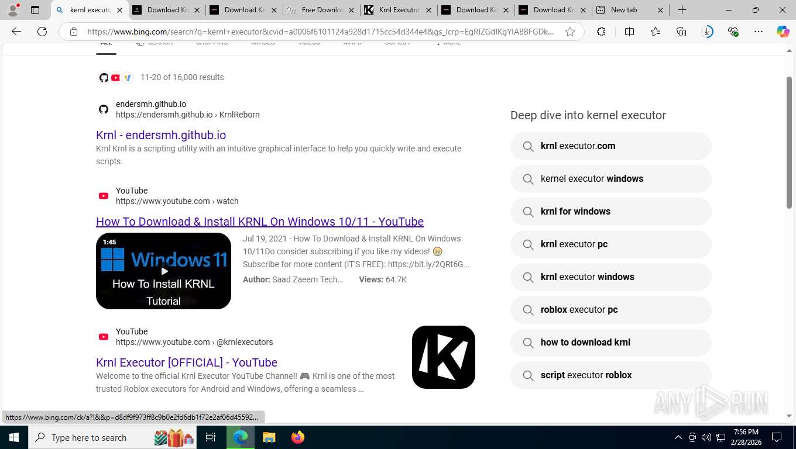Click the YouTube favicon of the @krnlexecutors result
This screenshot has width=796, height=449.
104,337
